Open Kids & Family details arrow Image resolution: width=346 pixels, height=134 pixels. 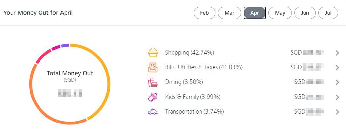(337, 97)
